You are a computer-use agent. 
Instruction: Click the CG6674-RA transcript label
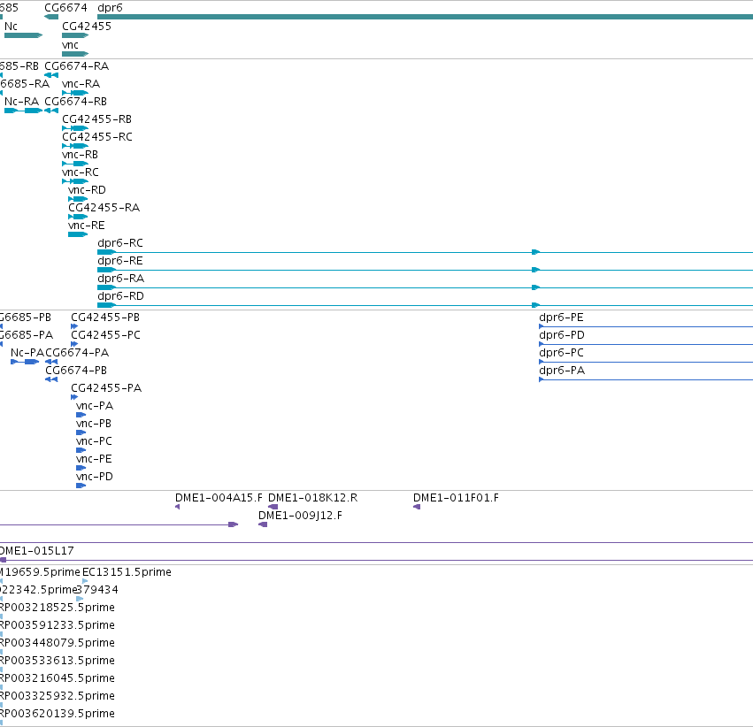[x=76, y=66]
